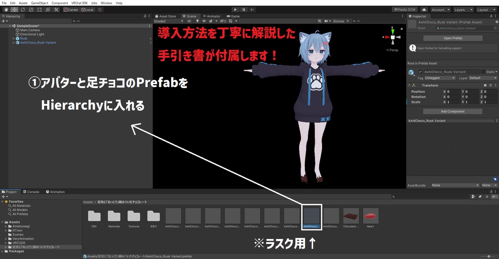Open Transform component options menu
This screenshot has height=259, width=499.
point(496,85)
